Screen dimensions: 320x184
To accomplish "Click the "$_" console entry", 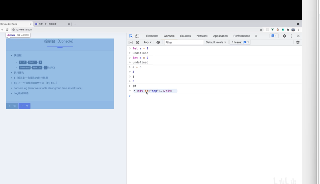I will point(134,77).
